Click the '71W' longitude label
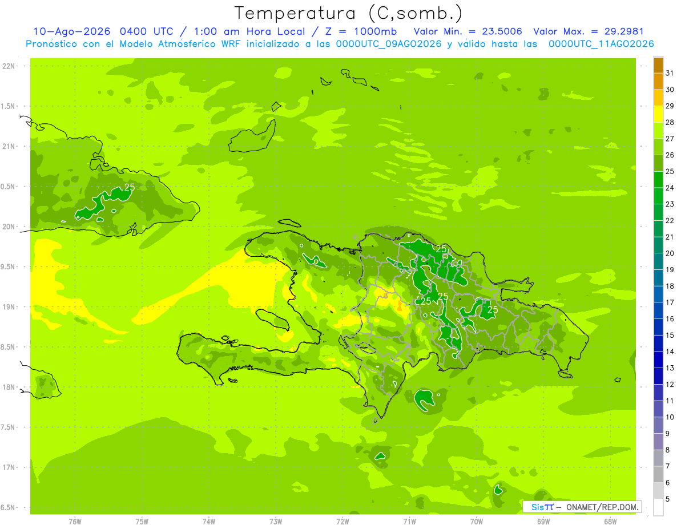 (x=409, y=522)
